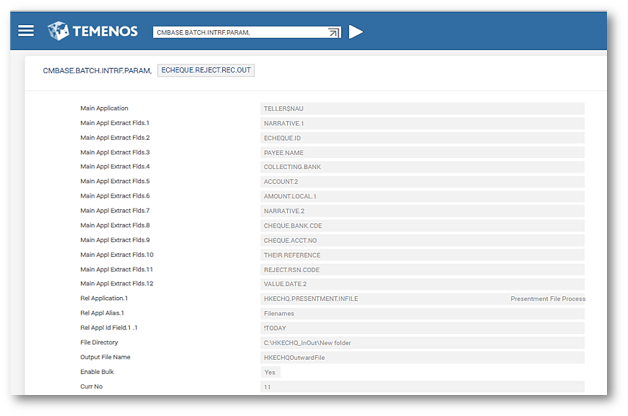Run command with the play button
Screen dimensions: 628x416
[355, 32]
